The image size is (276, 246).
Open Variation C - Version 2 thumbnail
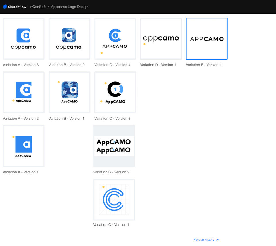click(114, 146)
